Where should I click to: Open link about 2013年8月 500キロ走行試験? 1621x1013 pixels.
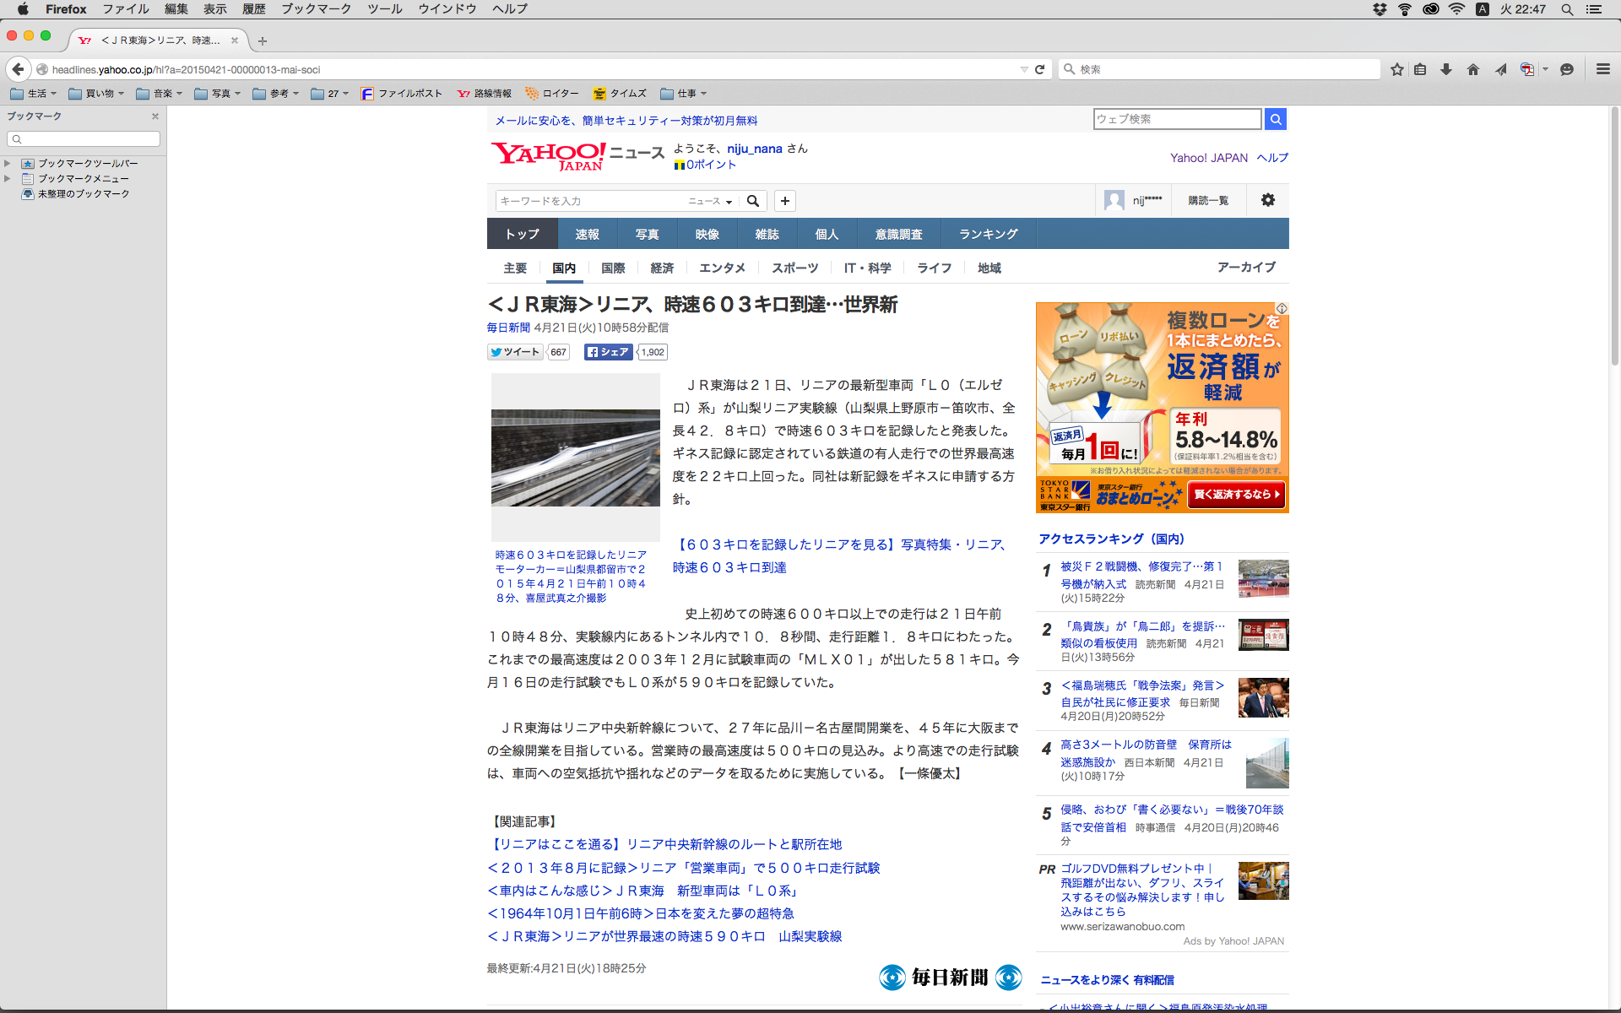tap(683, 868)
